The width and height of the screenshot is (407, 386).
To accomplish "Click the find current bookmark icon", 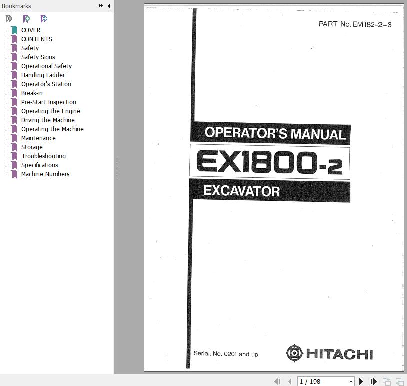I will pyautogui.click(x=44, y=19).
